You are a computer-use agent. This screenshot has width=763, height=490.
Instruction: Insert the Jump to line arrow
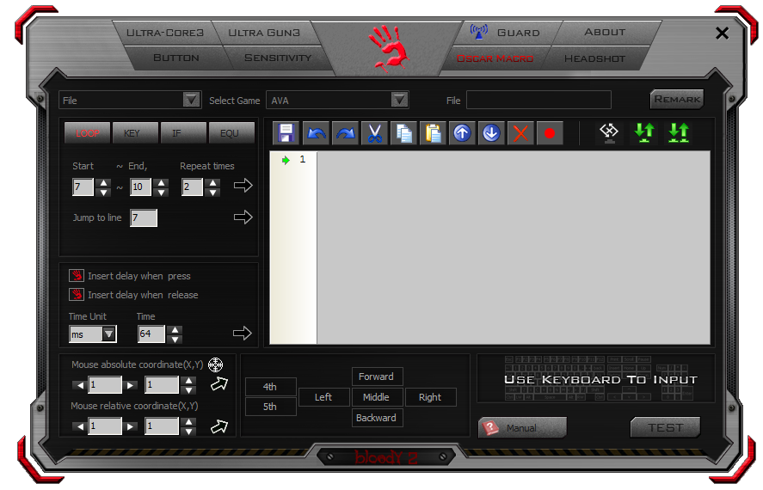click(x=243, y=217)
